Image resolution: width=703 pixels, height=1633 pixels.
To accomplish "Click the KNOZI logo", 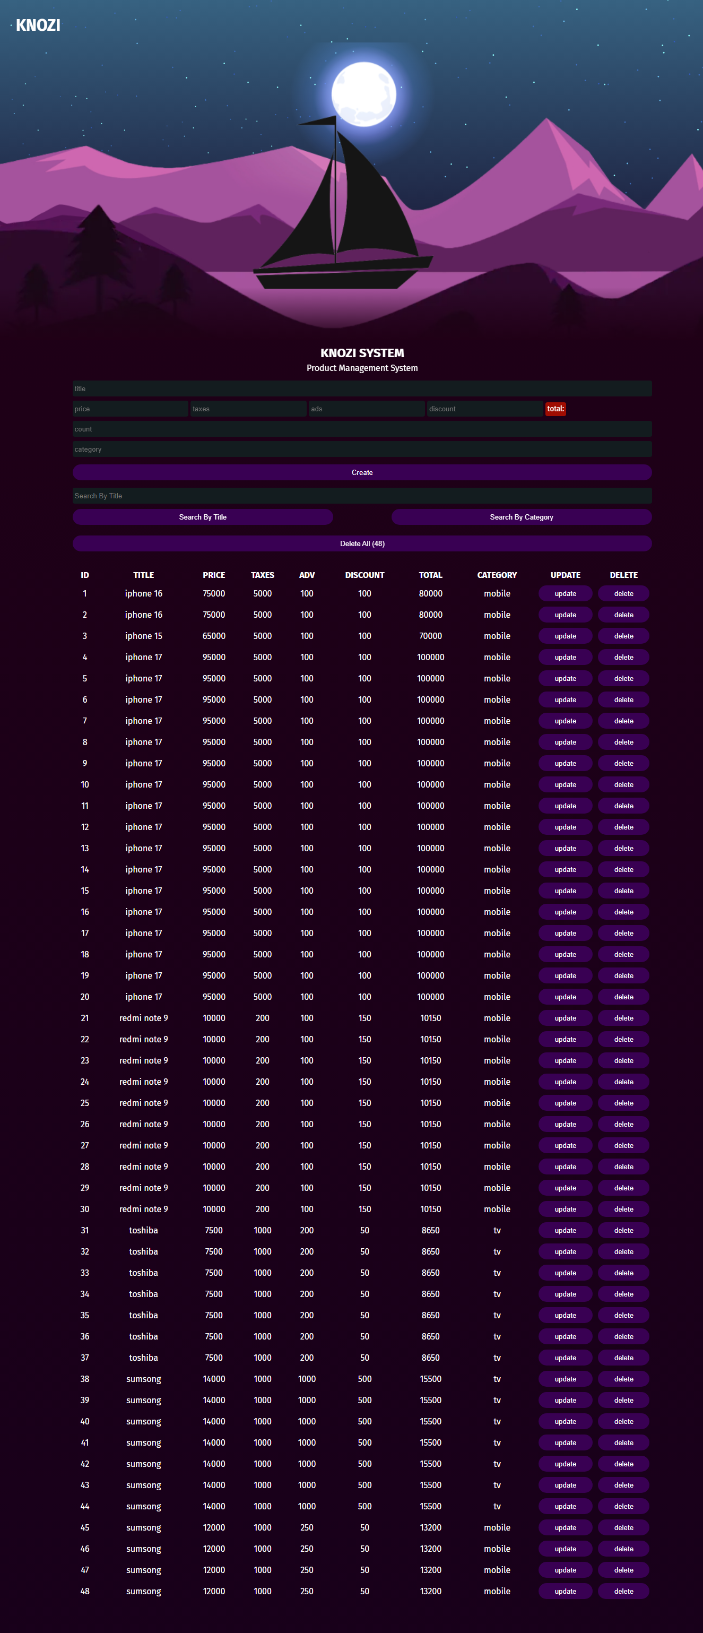I will [x=38, y=25].
